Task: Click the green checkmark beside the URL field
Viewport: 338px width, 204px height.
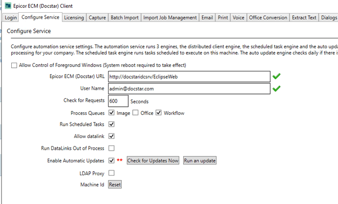Action: pos(276,76)
